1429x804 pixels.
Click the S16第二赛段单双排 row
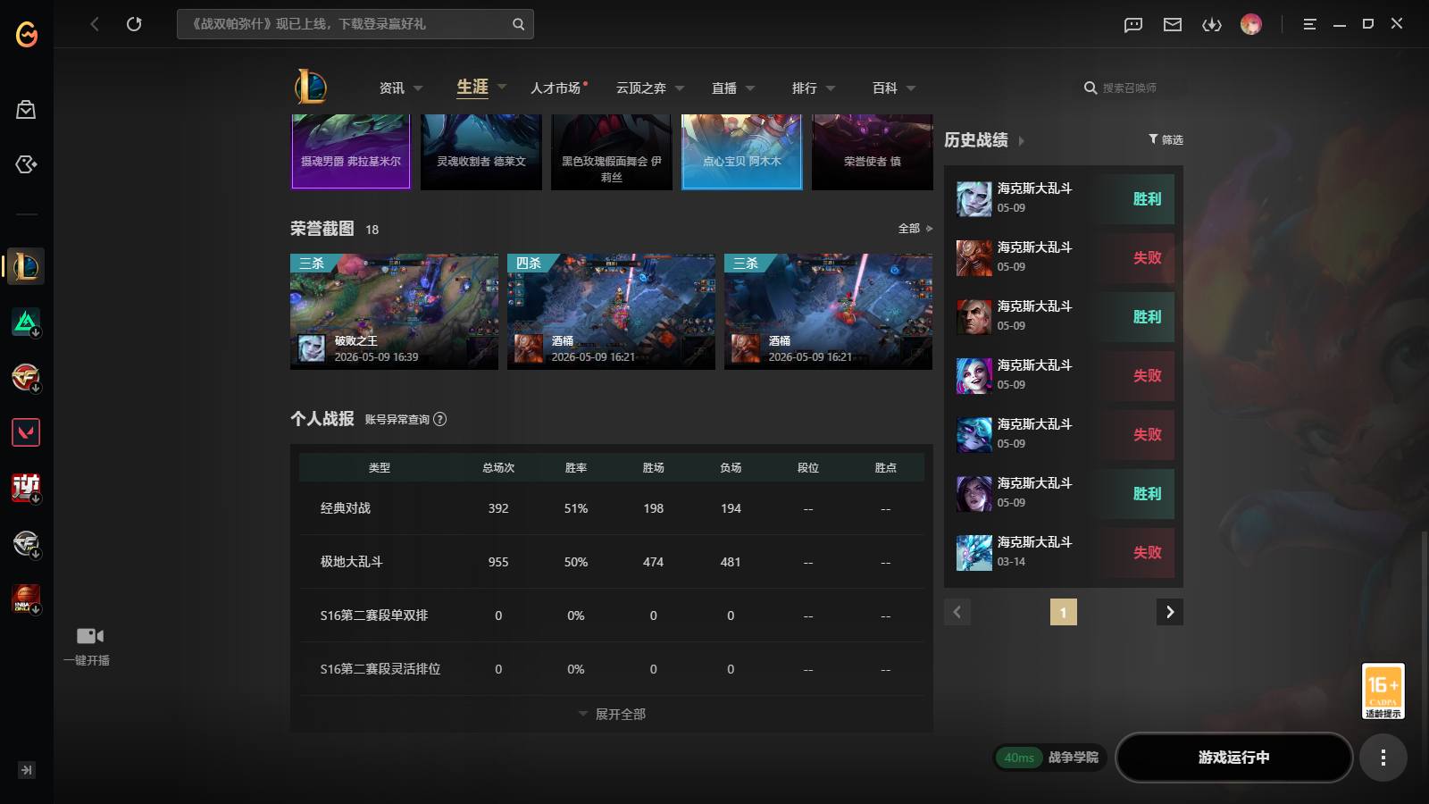pyautogui.click(x=612, y=616)
